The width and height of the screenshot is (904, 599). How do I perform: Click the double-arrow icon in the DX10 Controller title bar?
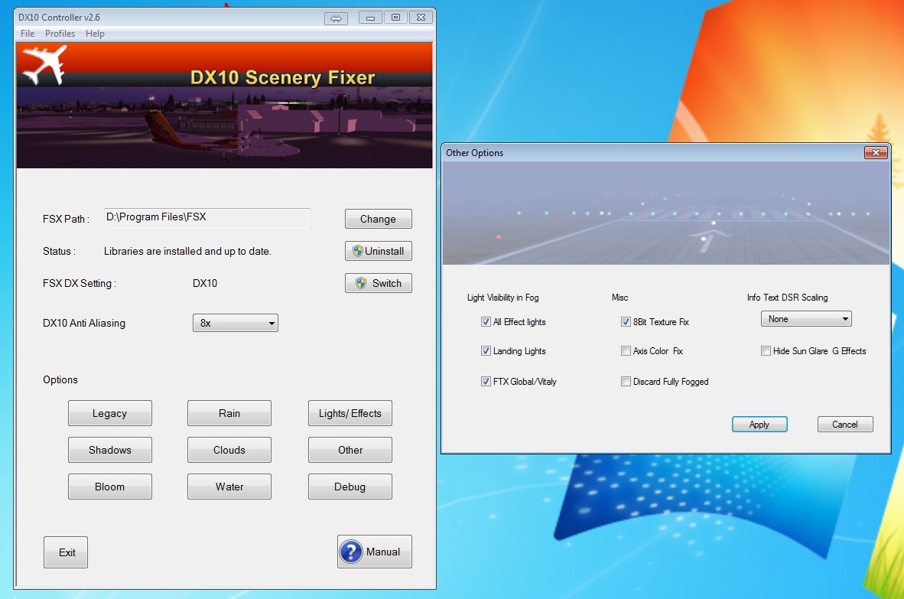coord(336,18)
